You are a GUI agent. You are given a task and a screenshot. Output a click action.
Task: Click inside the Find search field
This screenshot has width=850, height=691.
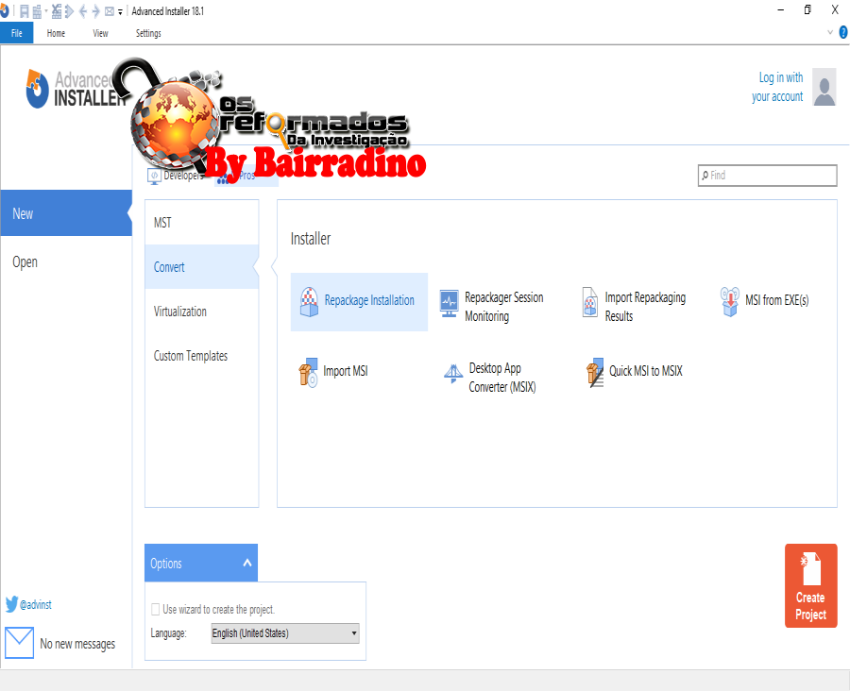(767, 175)
